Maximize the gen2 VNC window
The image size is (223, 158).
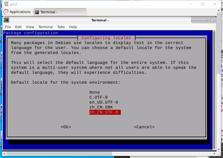click(x=203, y=4)
